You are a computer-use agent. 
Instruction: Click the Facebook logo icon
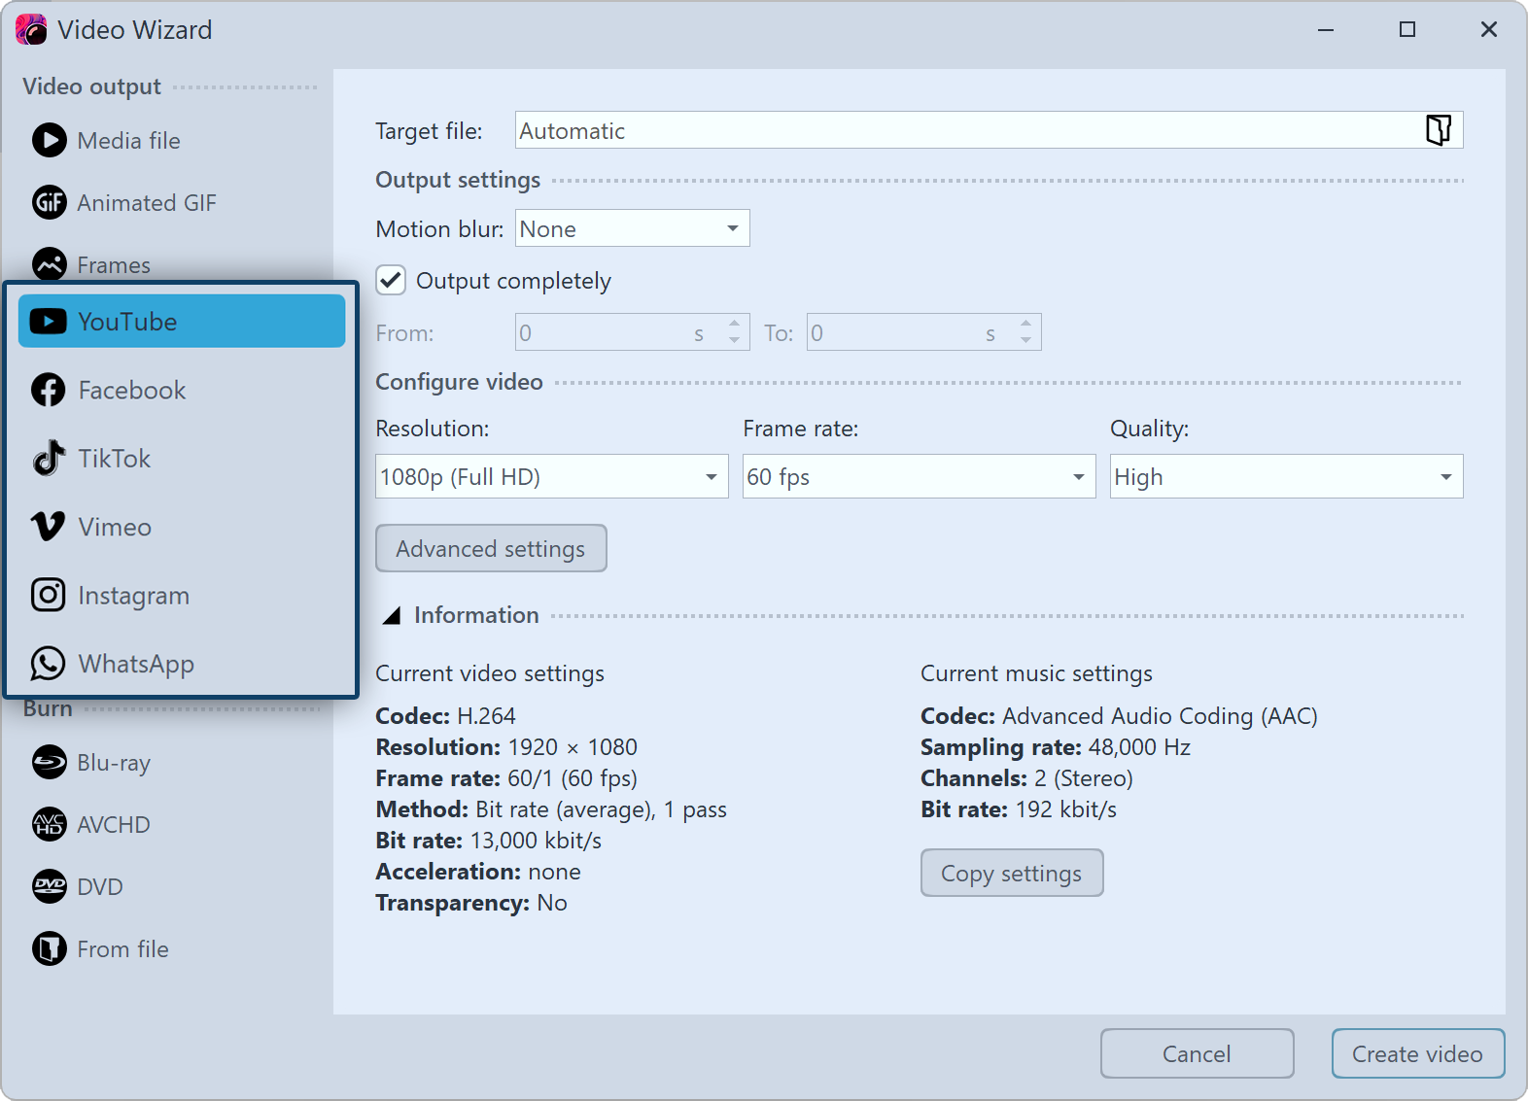tap(49, 391)
